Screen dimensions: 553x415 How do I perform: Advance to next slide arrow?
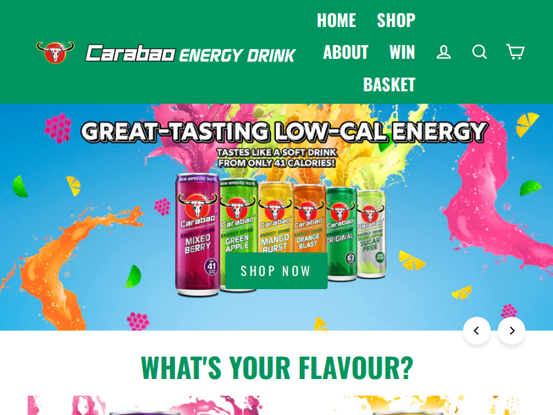tap(512, 331)
